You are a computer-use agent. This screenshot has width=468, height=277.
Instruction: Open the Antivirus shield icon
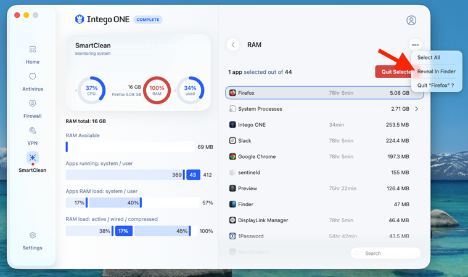pyautogui.click(x=33, y=76)
